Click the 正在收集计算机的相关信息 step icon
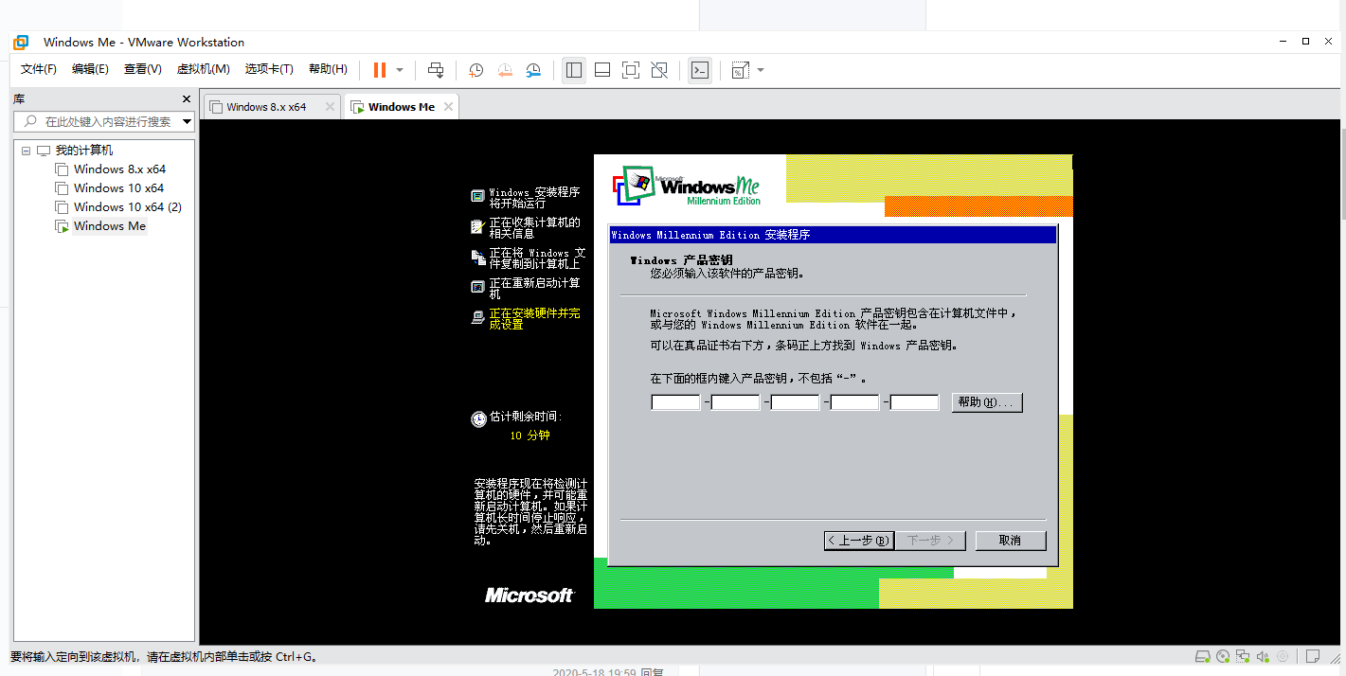This screenshot has width=1346, height=676. pyautogui.click(x=477, y=227)
